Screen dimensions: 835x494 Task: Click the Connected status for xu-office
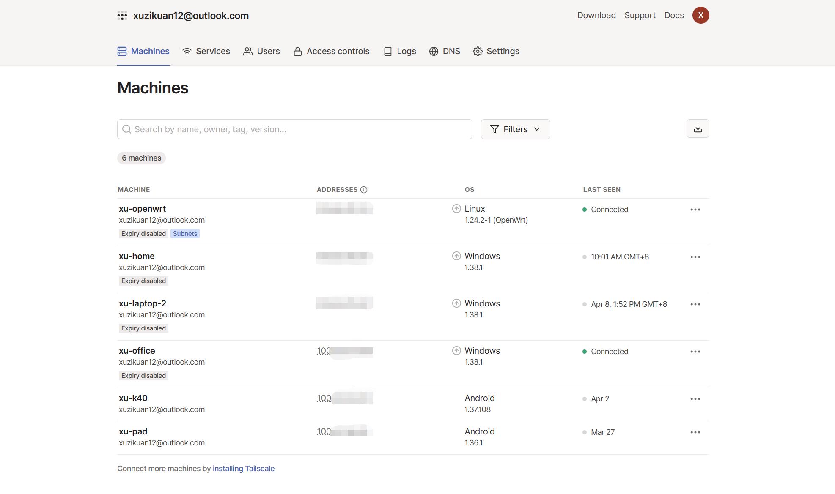(610, 352)
